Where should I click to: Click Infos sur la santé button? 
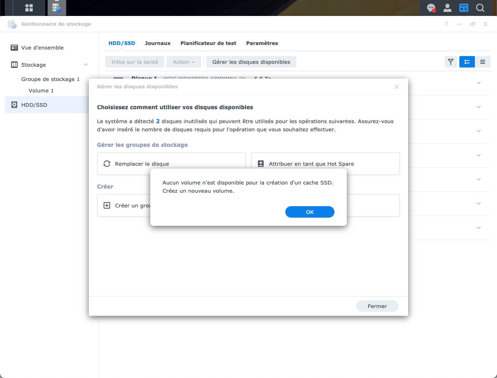pos(135,62)
